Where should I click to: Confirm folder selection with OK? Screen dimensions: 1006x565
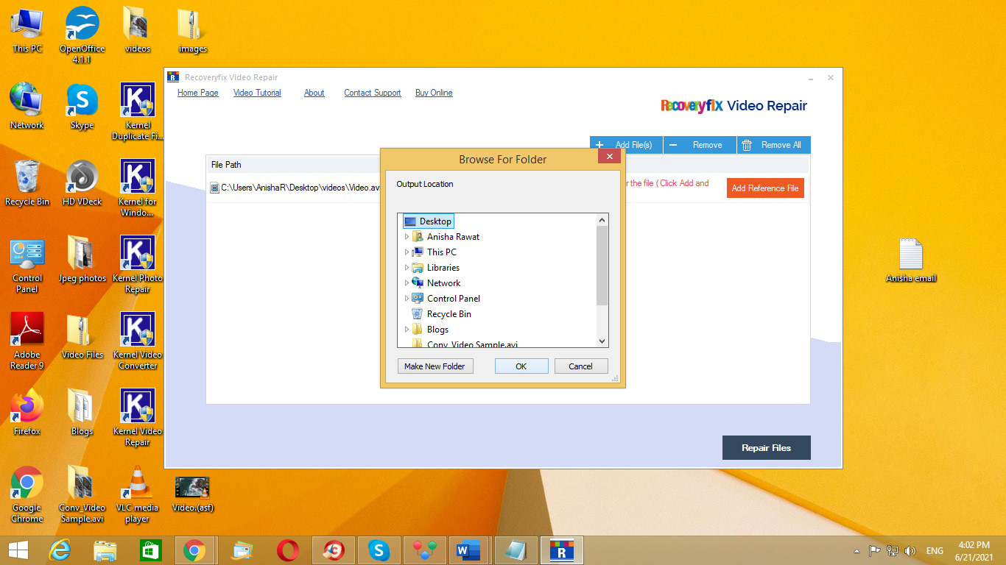pos(521,366)
